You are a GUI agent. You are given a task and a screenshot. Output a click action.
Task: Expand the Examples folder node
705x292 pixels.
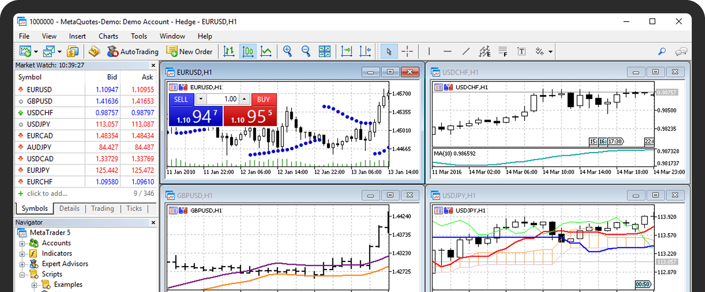(34, 285)
